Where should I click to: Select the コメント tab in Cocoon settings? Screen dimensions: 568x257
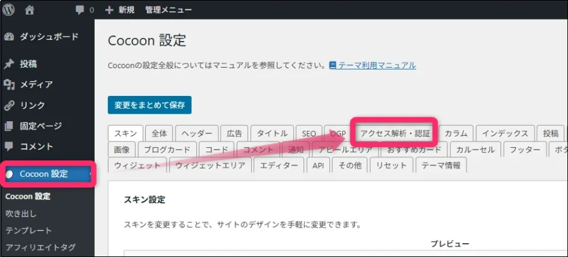[258, 150]
